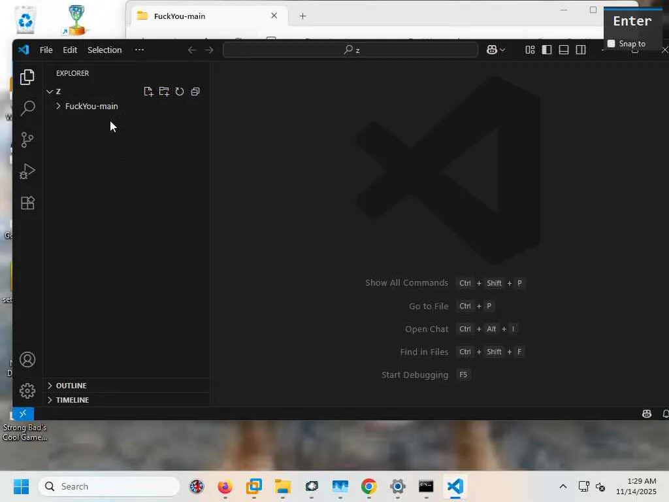
Task: Open the Recycle Bin desktop icon
Action: click(25, 20)
